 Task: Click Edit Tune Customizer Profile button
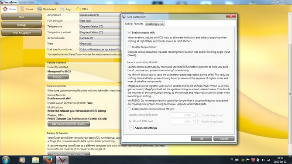point(69,124)
